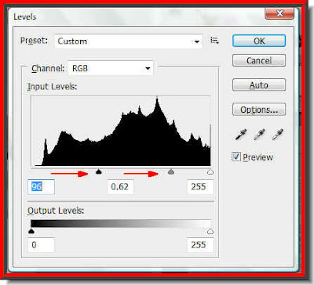Click the output highlight field showing 255

tap(200, 245)
